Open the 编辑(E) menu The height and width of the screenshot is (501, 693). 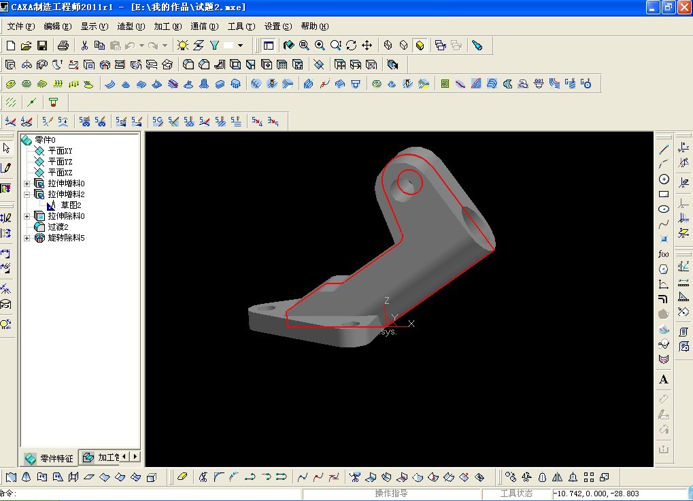coord(57,27)
